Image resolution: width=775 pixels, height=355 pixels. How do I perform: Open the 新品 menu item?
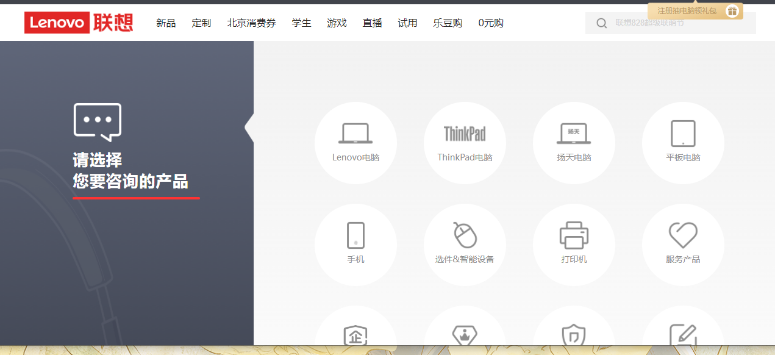click(x=166, y=23)
